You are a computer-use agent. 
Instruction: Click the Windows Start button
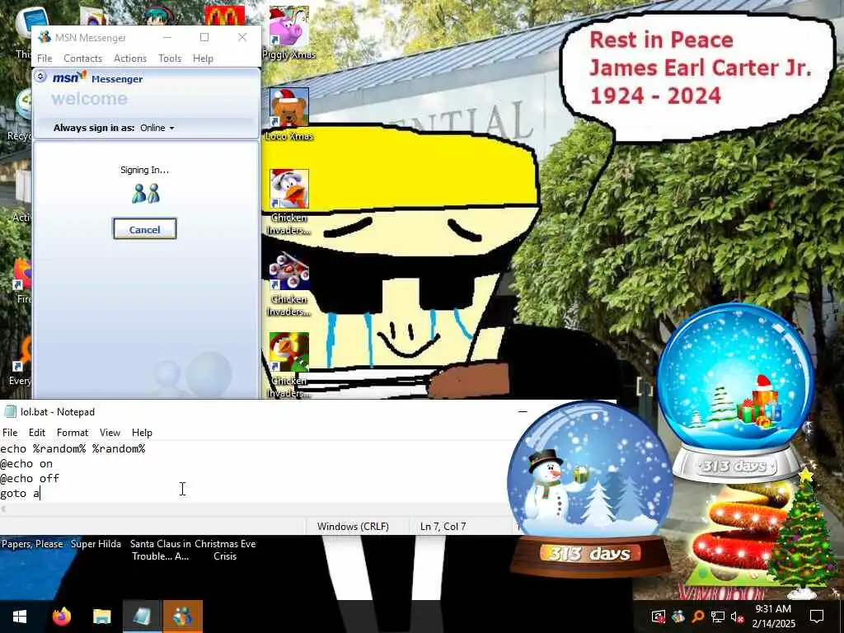(20, 617)
